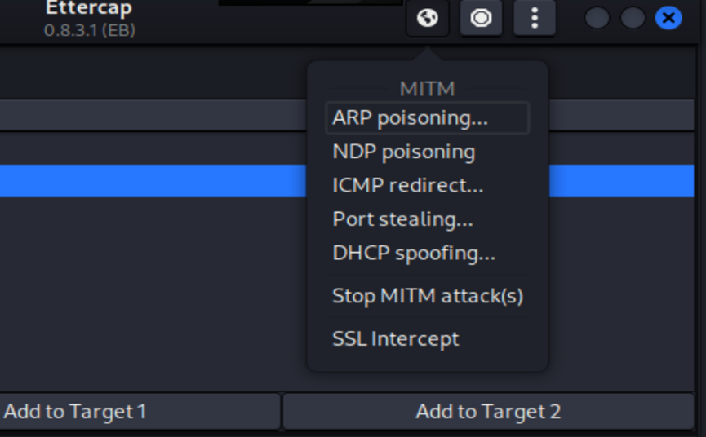Click Stop MITM attack(s) menu entry
Viewport: 706px width, 437px height.
(428, 295)
